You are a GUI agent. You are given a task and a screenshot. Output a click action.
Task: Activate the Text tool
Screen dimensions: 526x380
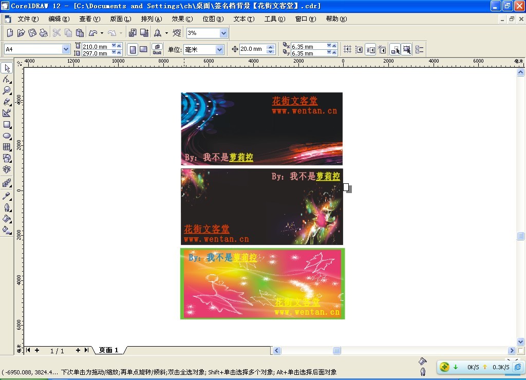pos(7,169)
